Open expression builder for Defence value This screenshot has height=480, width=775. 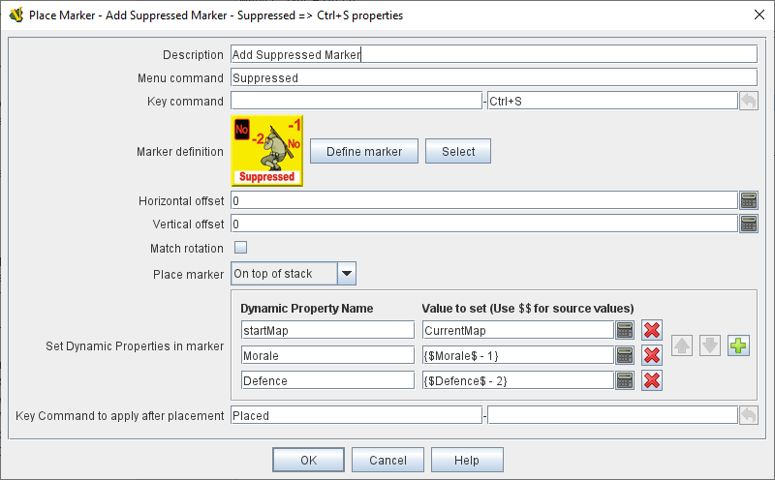pyautogui.click(x=625, y=380)
